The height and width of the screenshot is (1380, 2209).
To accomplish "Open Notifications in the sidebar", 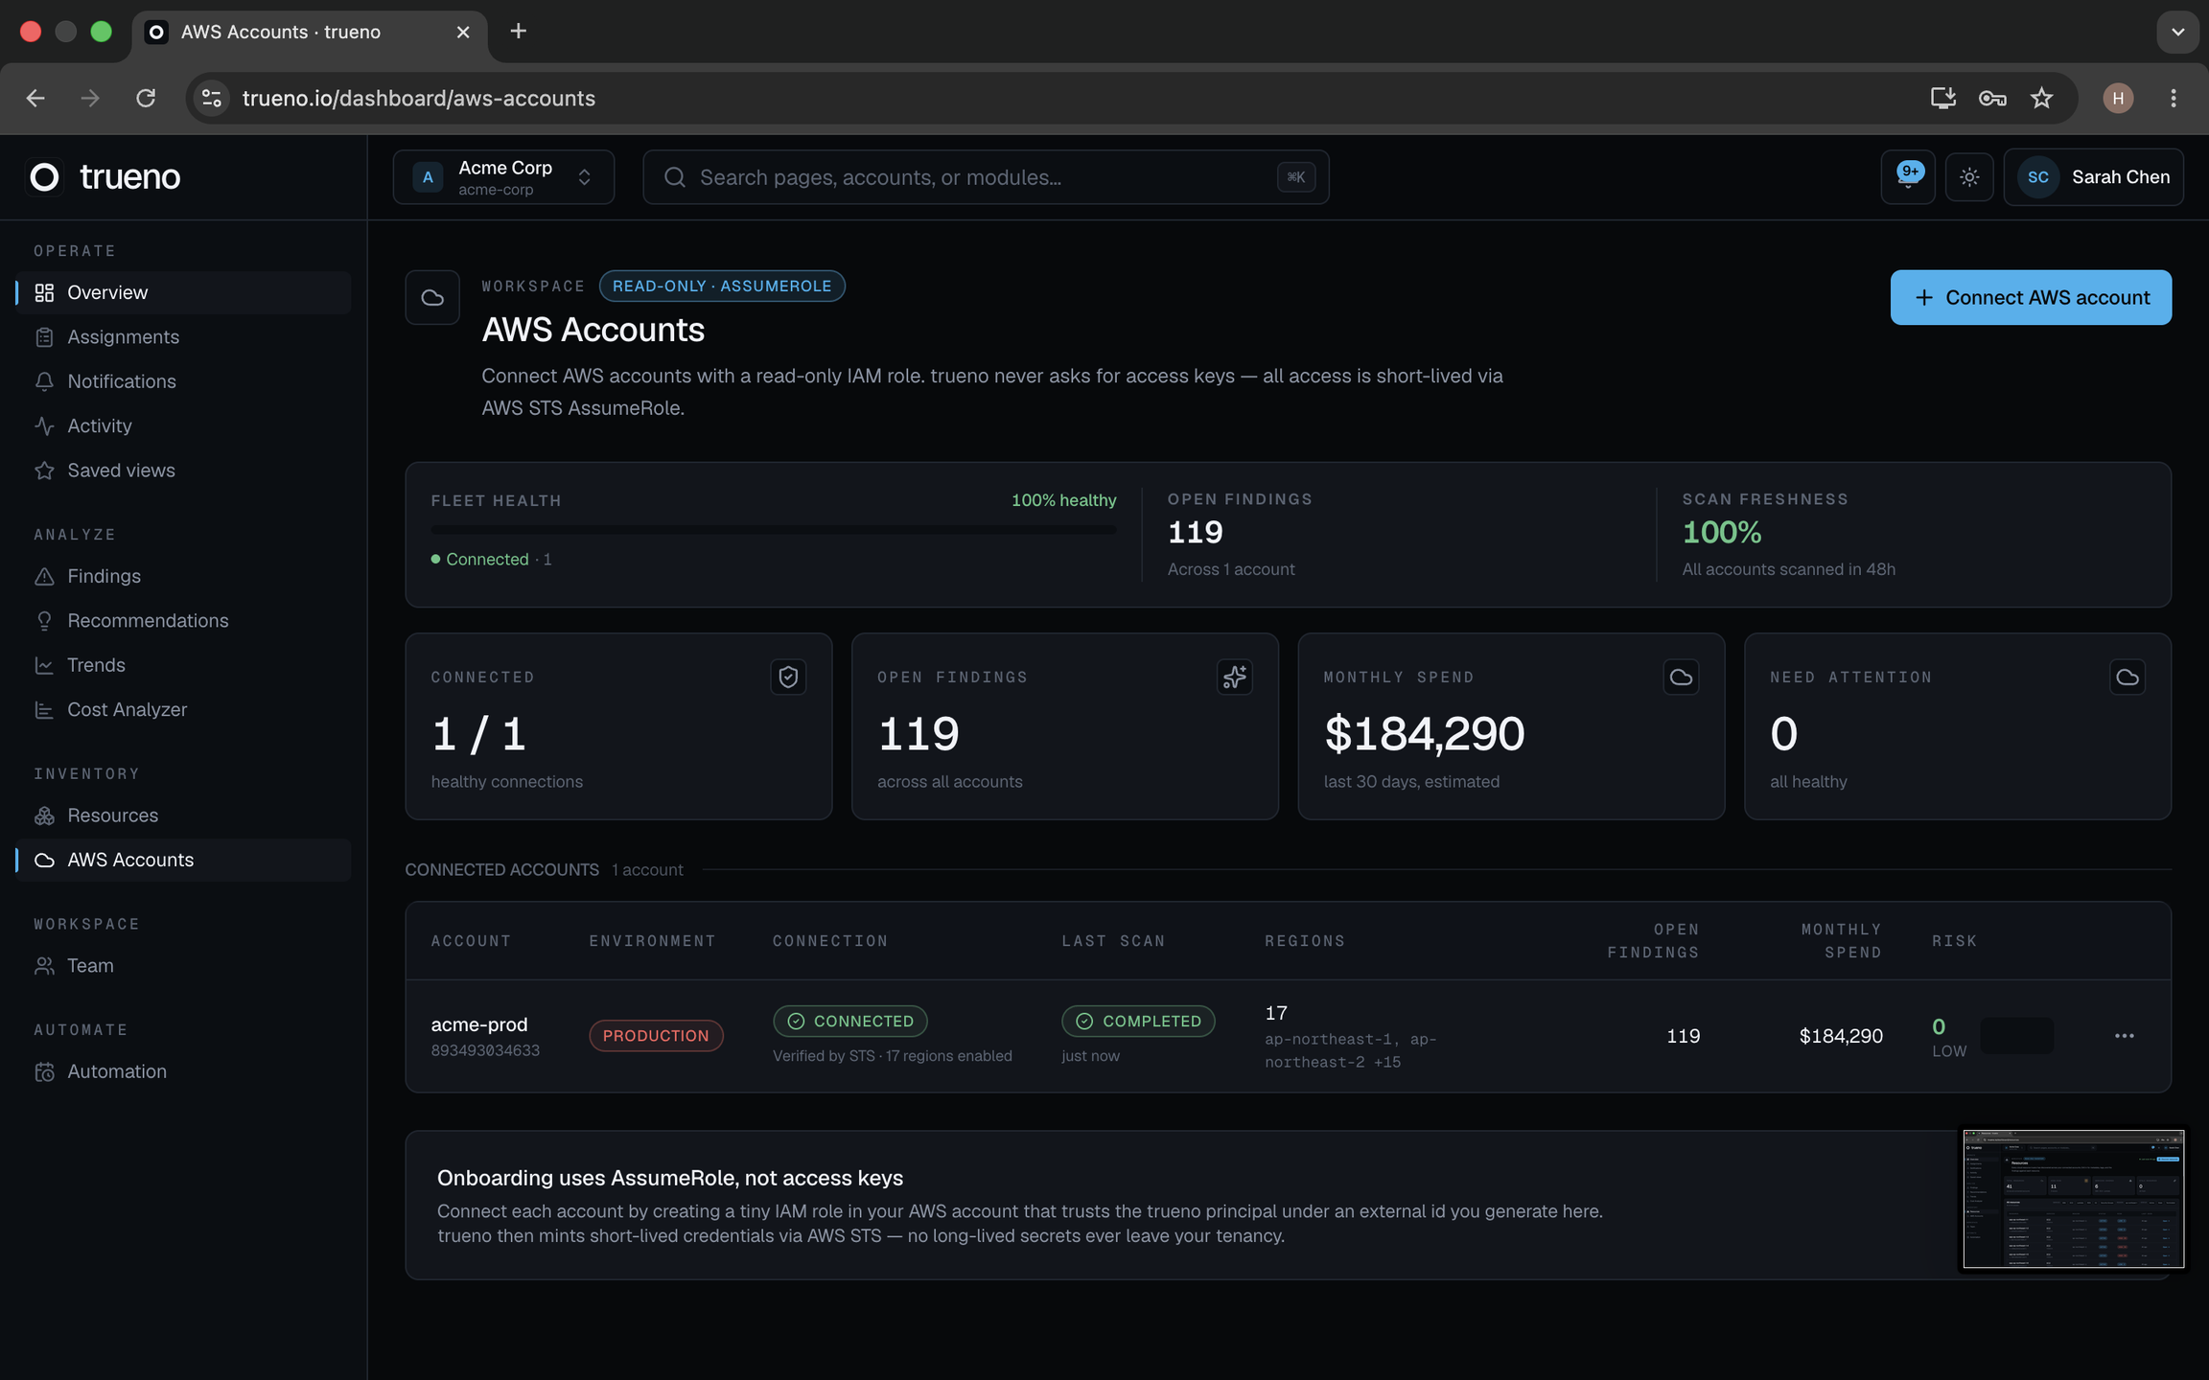I will click(x=183, y=381).
